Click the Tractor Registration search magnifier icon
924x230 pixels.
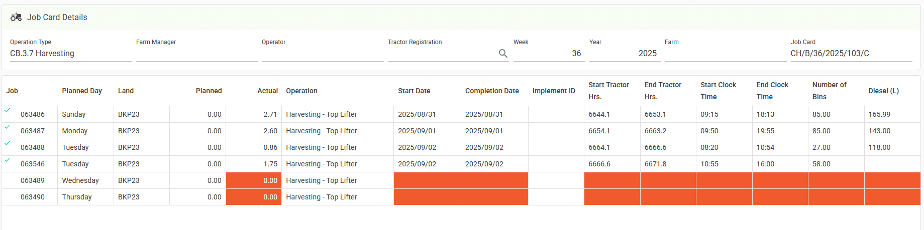point(502,54)
